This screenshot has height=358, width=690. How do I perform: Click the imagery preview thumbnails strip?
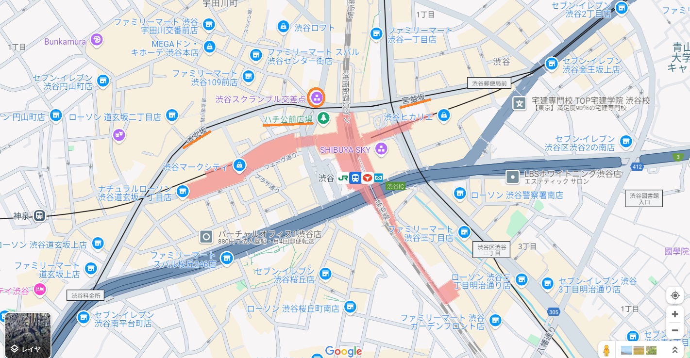pos(639,350)
